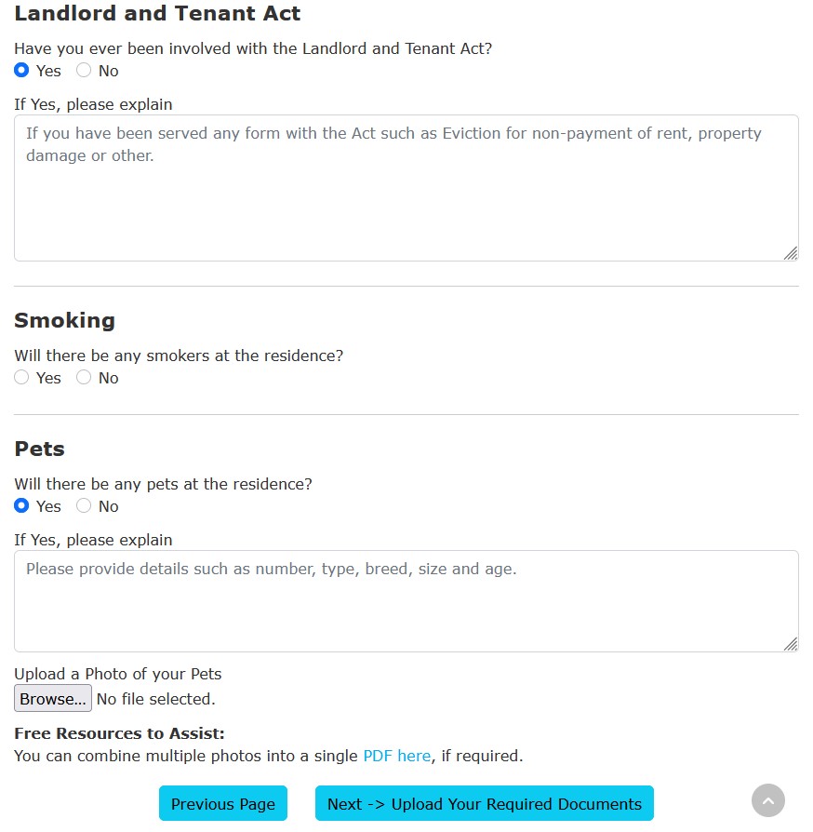Screen dimensions: 813x832
Task: Click the scroll-to-top arrow icon
Action: 768,800
